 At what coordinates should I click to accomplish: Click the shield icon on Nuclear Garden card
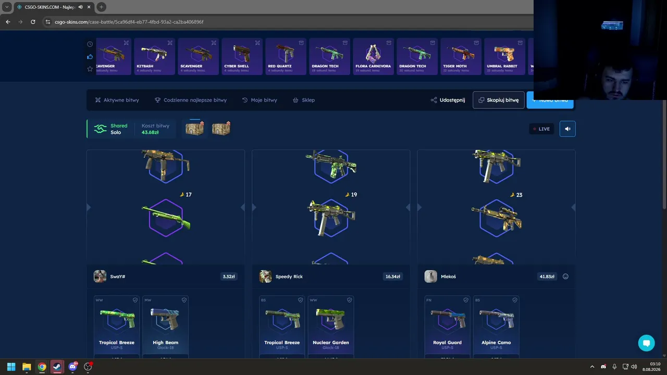click(x=349, y=300)
